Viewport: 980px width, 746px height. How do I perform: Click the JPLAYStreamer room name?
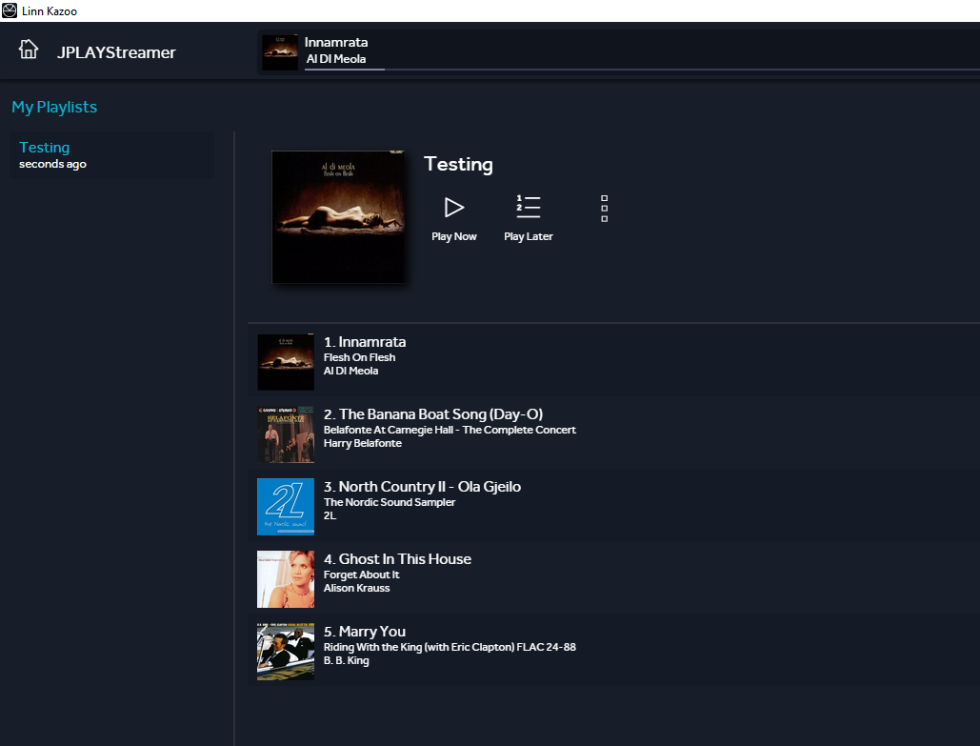click(x=116, y=52)
